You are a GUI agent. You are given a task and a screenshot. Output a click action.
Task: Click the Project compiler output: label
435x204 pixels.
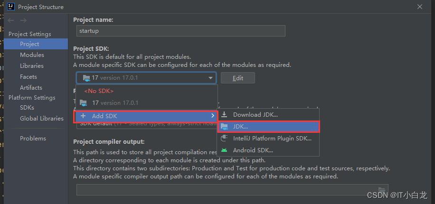tap(109, 142)
